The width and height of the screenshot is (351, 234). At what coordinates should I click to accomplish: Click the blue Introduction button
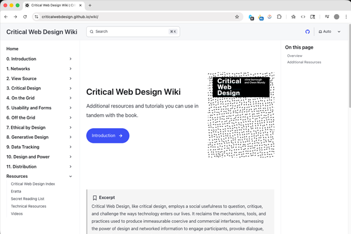(108, 136)
